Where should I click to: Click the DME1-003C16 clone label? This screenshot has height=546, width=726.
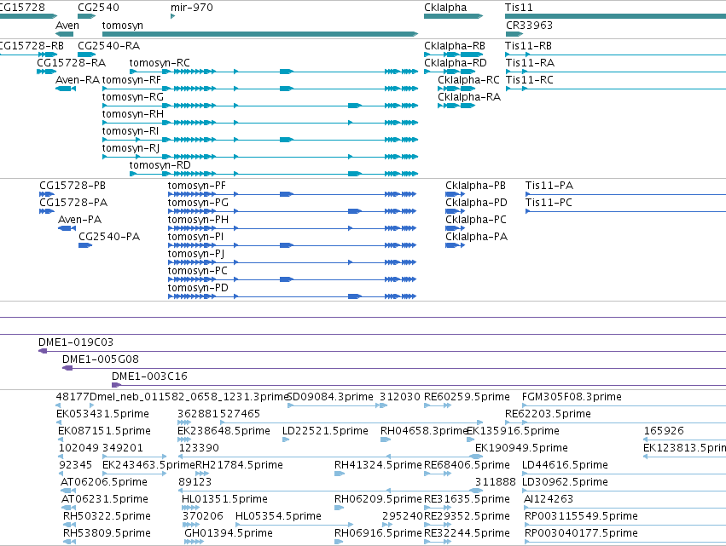click(149, 376)
